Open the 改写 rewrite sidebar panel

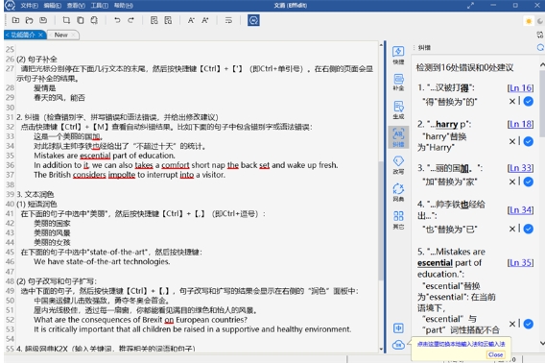(398, 164)
